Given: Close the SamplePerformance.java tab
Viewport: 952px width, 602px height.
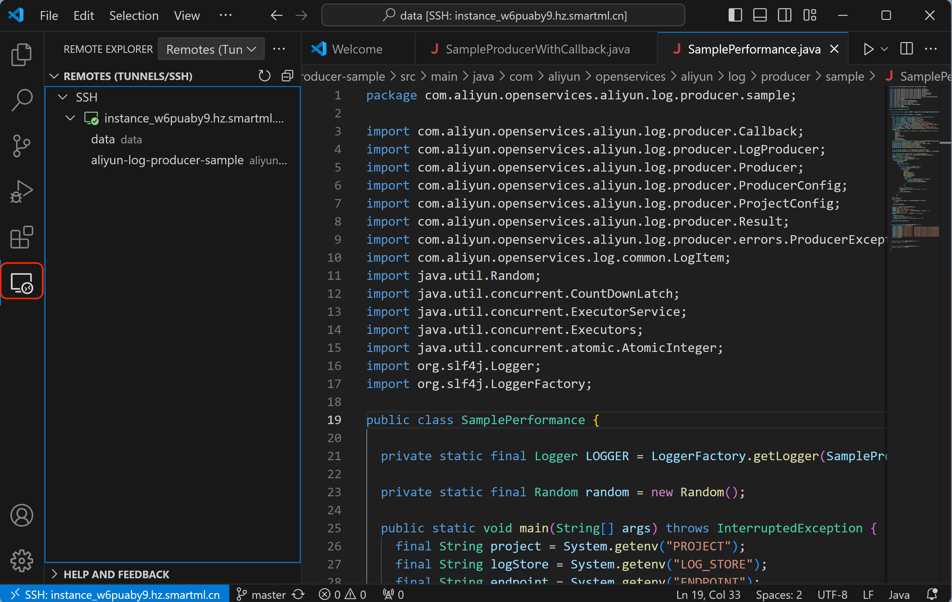Looking at the screenshot, I should pyautogui.click(x=834, y=49).
